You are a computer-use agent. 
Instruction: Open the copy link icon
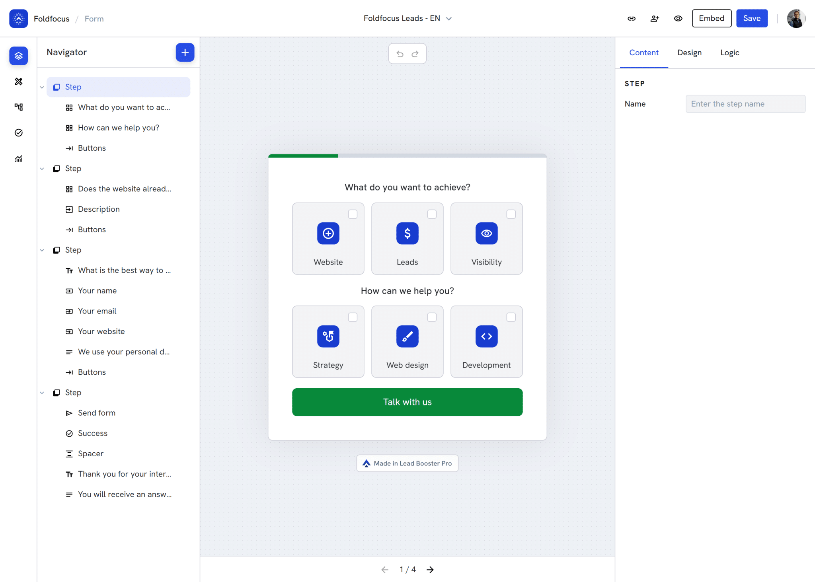pyautogui.click(x=632, y=18)
